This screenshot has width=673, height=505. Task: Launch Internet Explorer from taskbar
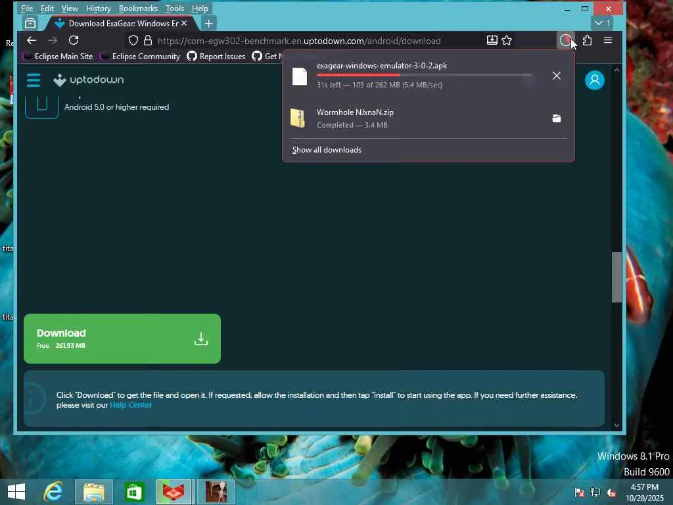tap(53, 492)
